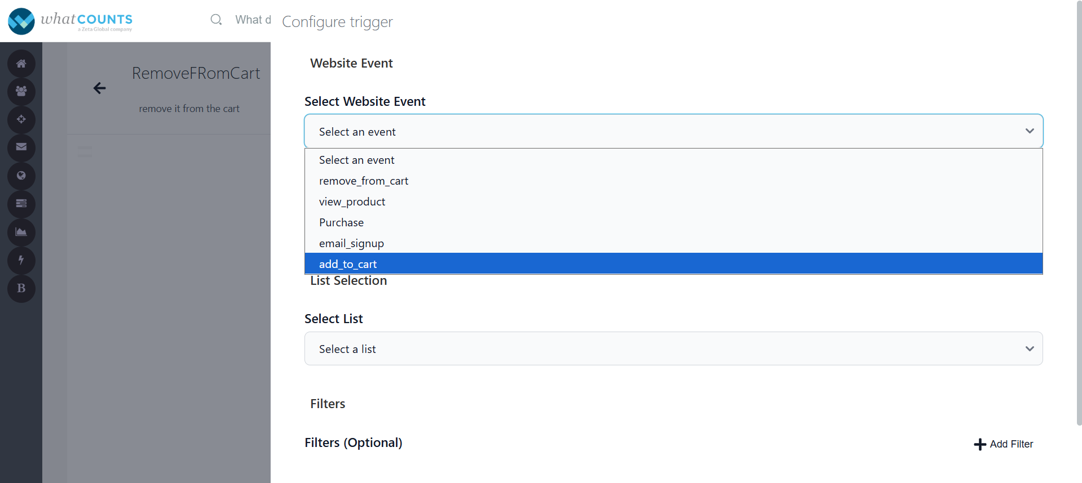Click the globe icon in sidebar
This screenshot has width=1082, height=483.
[21, 176]
